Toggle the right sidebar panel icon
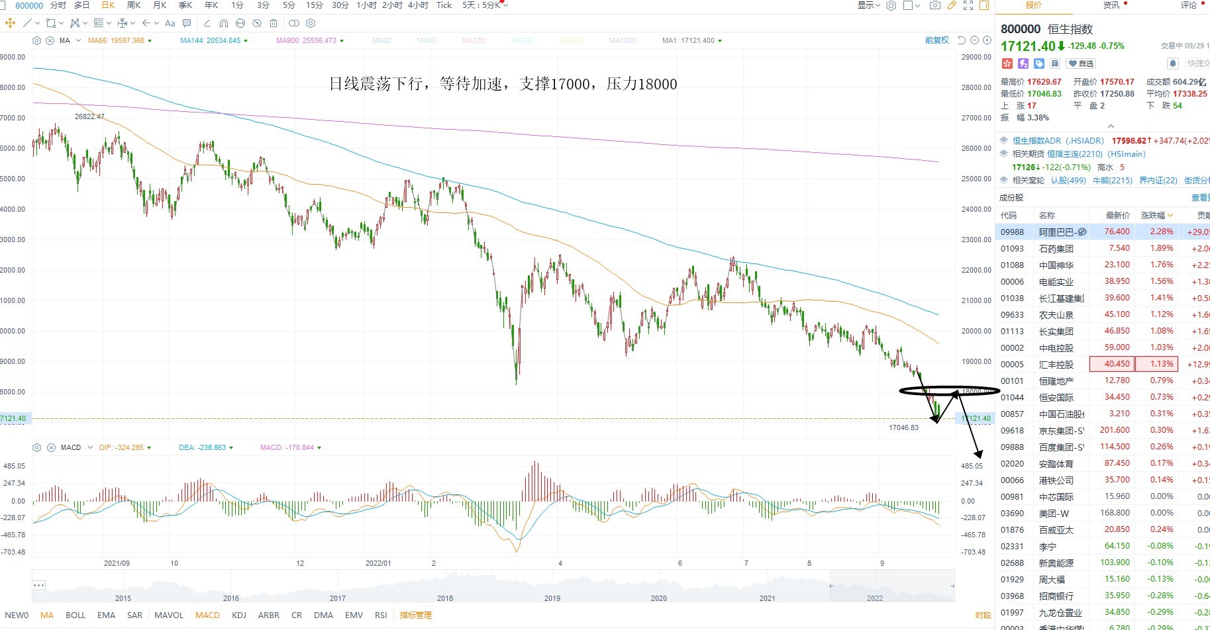 (x=984, y=5)
